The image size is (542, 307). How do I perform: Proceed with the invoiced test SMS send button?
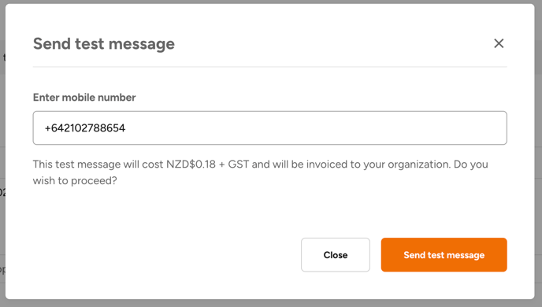click(444, 255)
